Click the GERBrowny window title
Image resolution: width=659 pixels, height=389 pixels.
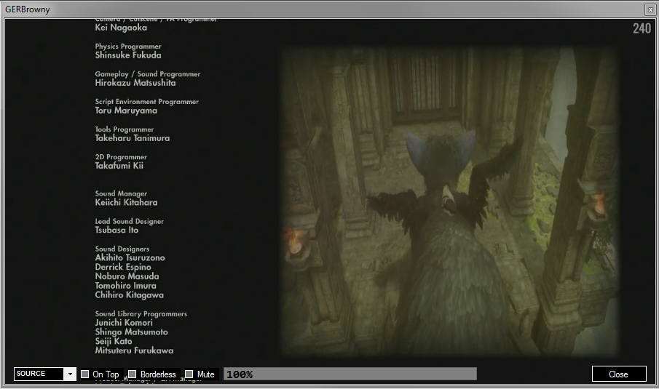point(28,9)
